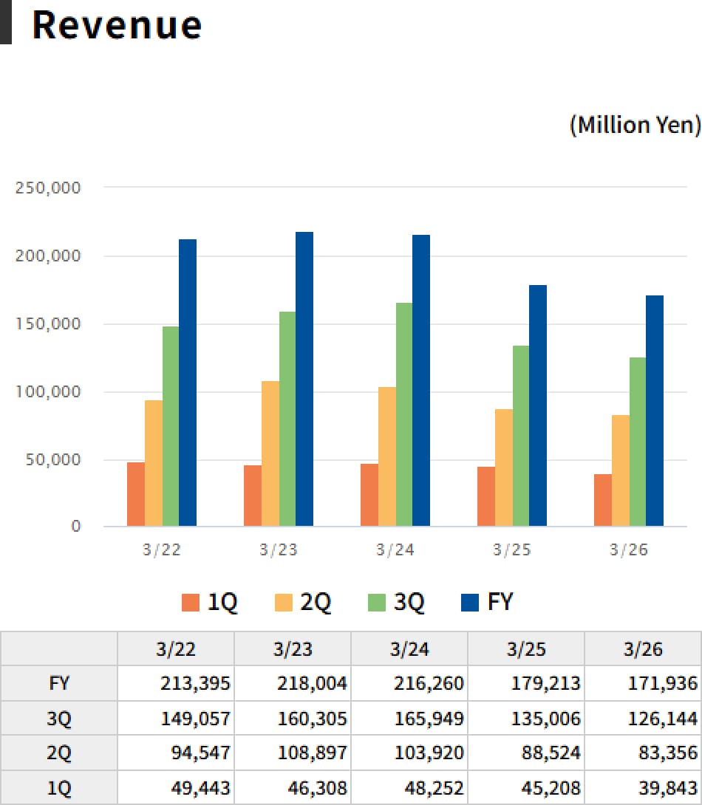Select the yellow 2Q bar for 3/25
The height and width of the screenshot is (805, 702).
click(x=504, y=467)
